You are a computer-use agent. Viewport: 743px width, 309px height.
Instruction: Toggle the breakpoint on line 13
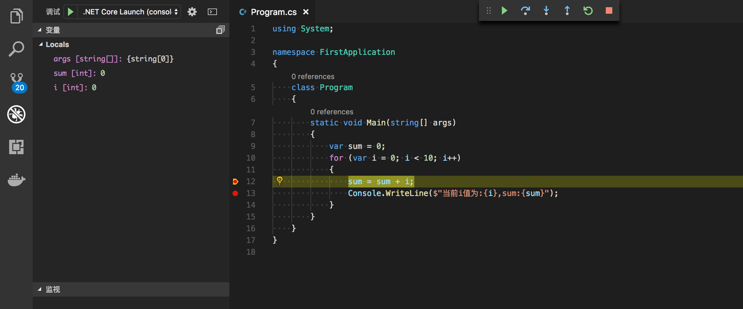click(x=235, y=193)
